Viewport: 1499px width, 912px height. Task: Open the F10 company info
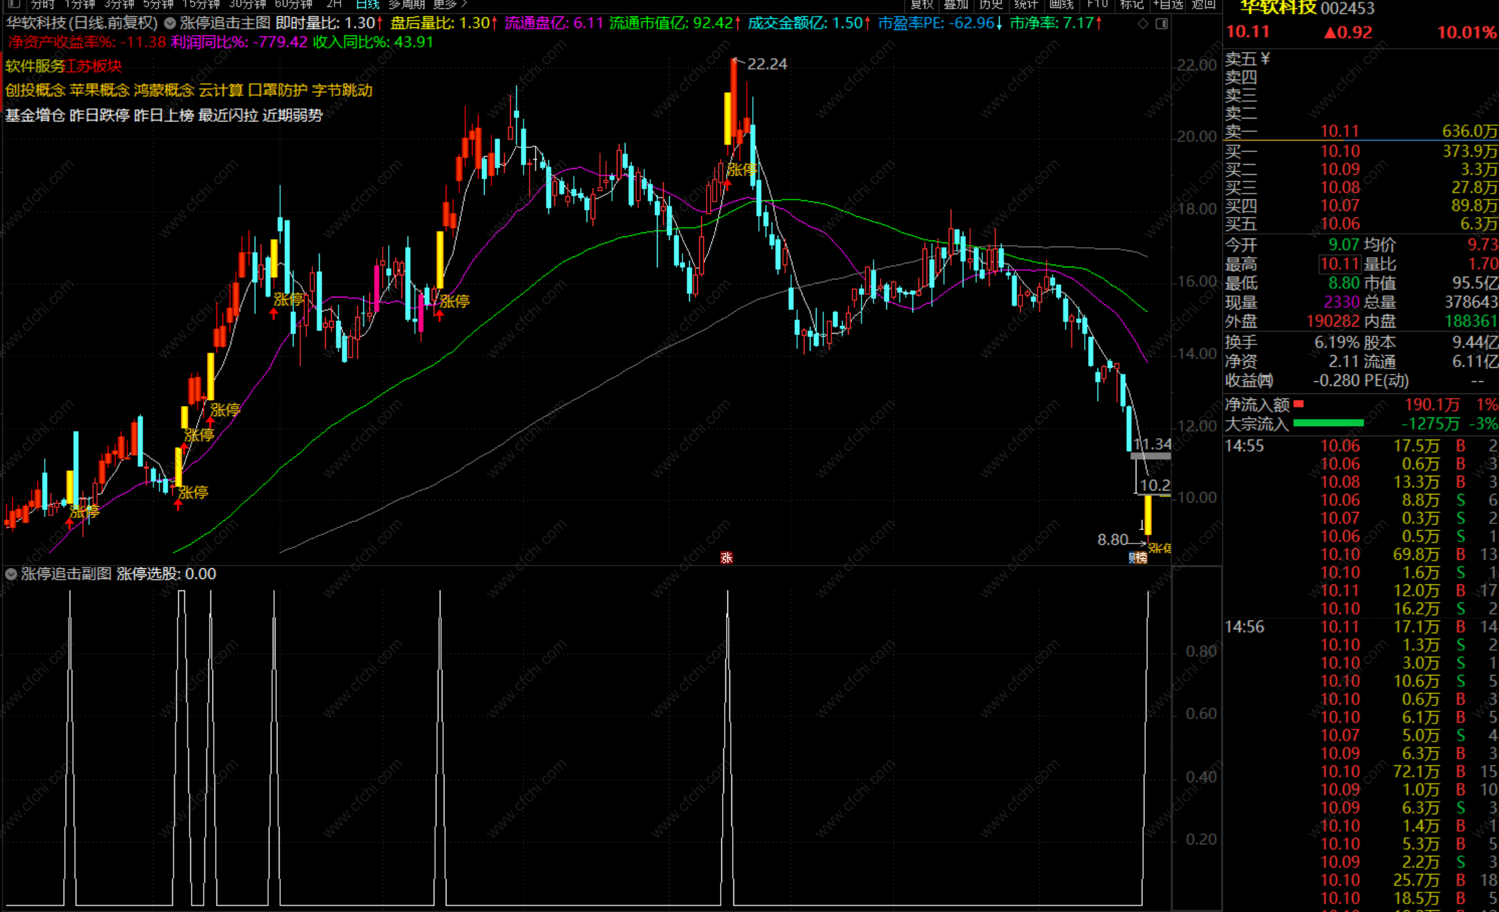[x=1097, y=4]
